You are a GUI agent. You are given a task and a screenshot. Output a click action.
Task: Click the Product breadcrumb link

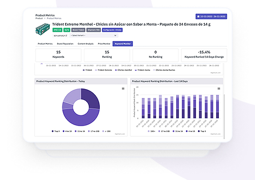39,18
